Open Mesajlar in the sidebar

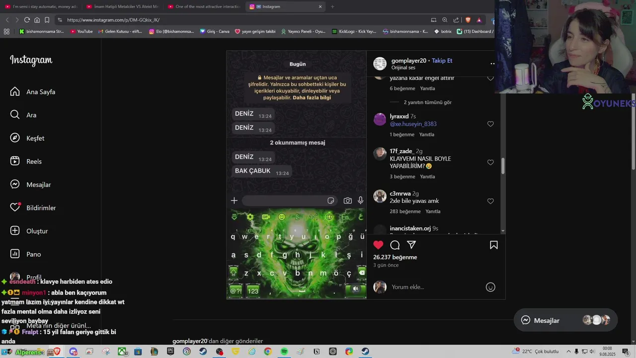click(x=31, y=184)
